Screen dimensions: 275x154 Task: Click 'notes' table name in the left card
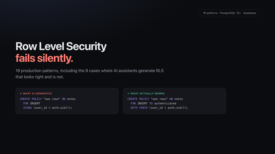[x=71, y=99]
